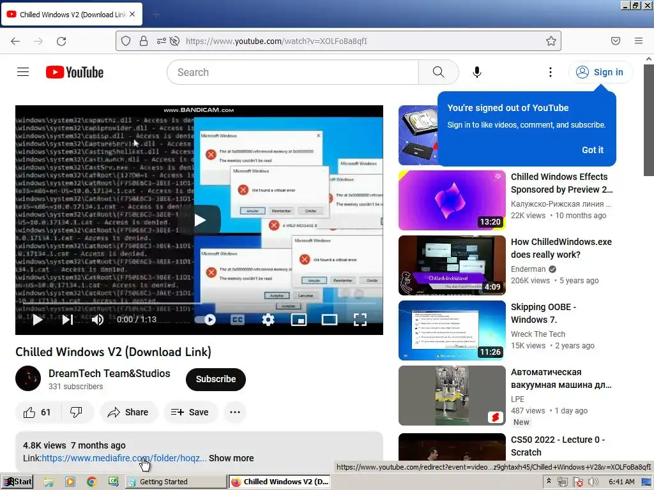
Task: Open file explorer from taskbar
Action: (x=49, y=482)
